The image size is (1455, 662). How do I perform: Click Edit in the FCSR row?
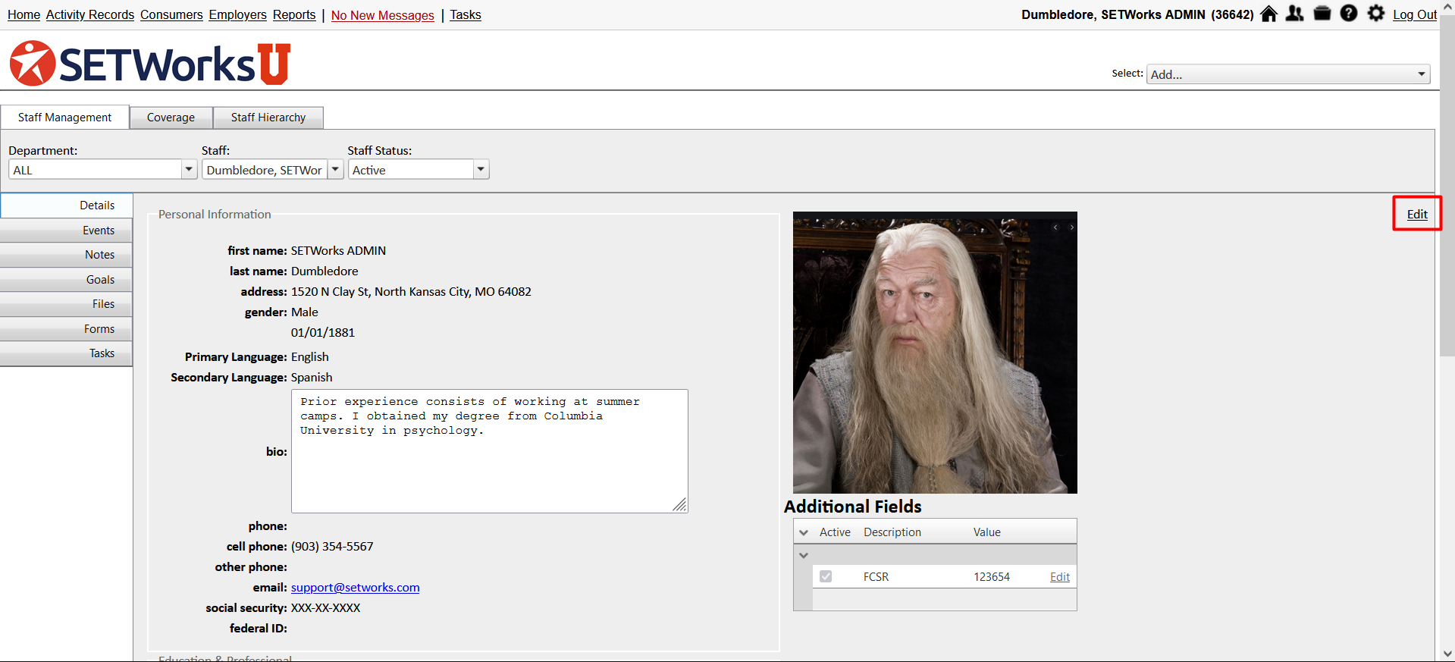(x=1059, y=577)
